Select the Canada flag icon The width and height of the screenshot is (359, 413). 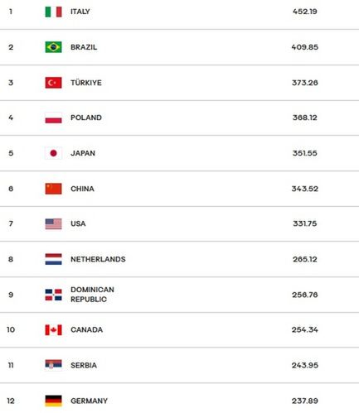(53, 330)
